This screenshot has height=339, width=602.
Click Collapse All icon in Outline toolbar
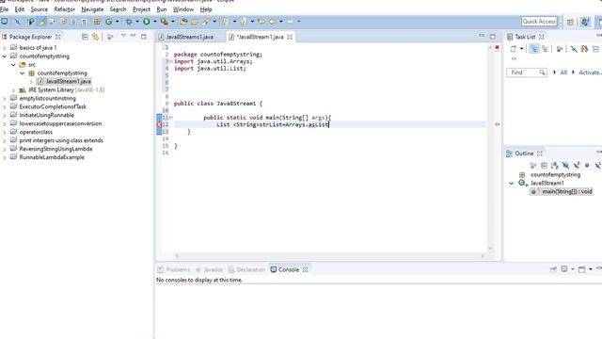pyautogui.click(x=544, y=166)
